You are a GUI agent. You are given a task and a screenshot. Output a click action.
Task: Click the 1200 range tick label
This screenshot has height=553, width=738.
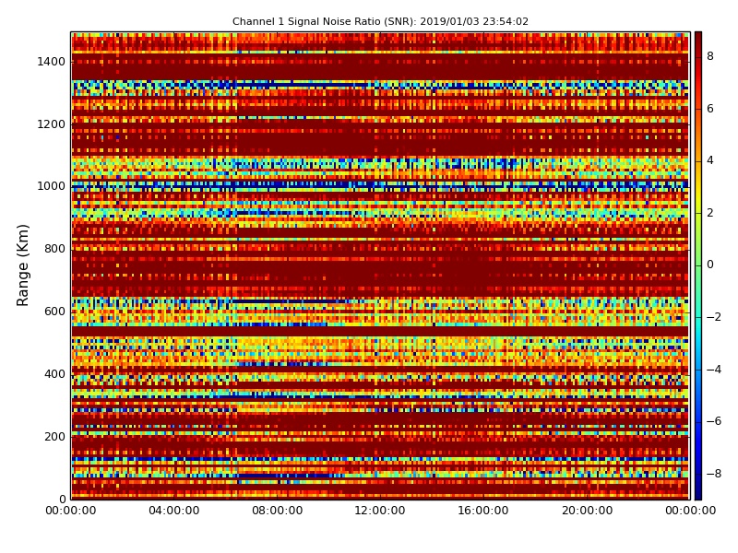pos(51,124)
